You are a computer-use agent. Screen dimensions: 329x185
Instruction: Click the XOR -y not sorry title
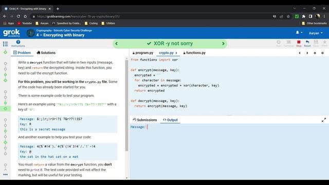click(173, 43)
